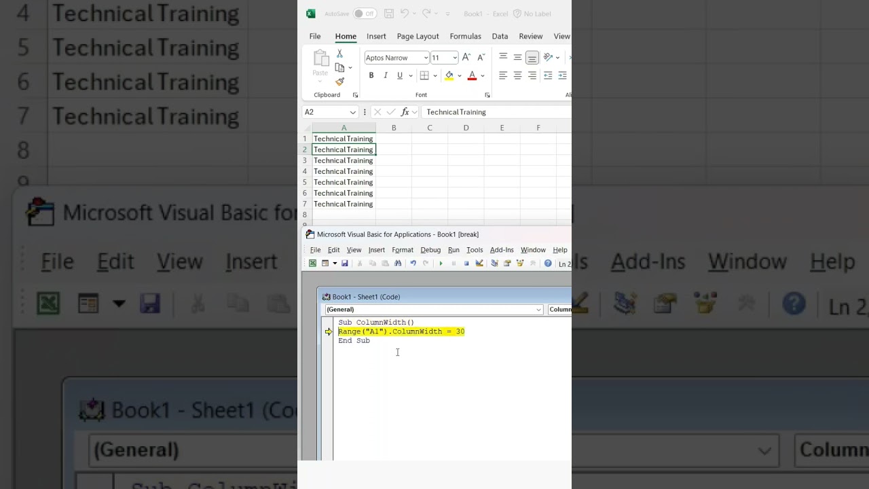869x489 pixels.
Task: Toggle Bottom Align in Alignment group
Action: click(532, 57)
